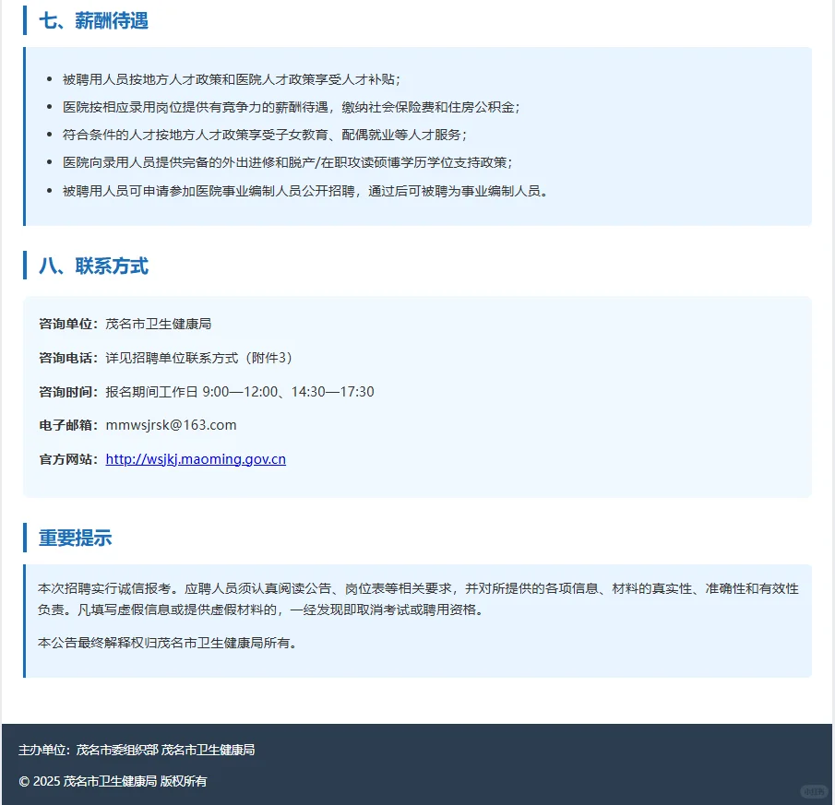Click the heading 重要提示

75,538
